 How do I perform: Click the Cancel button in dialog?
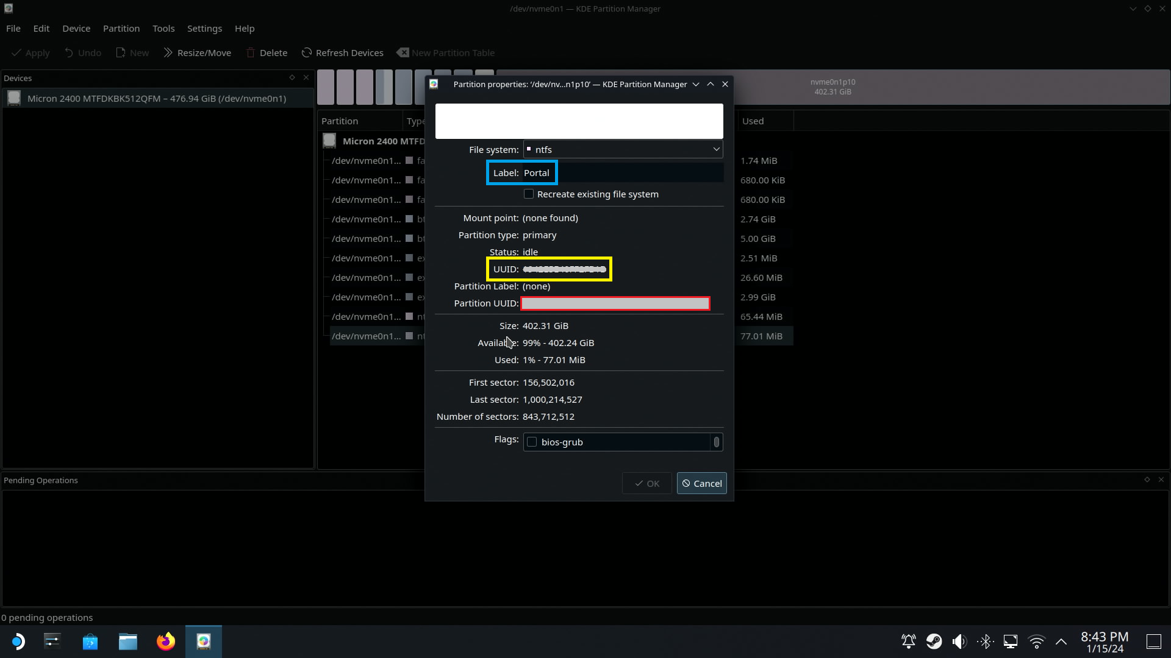[x=701, y=484]
